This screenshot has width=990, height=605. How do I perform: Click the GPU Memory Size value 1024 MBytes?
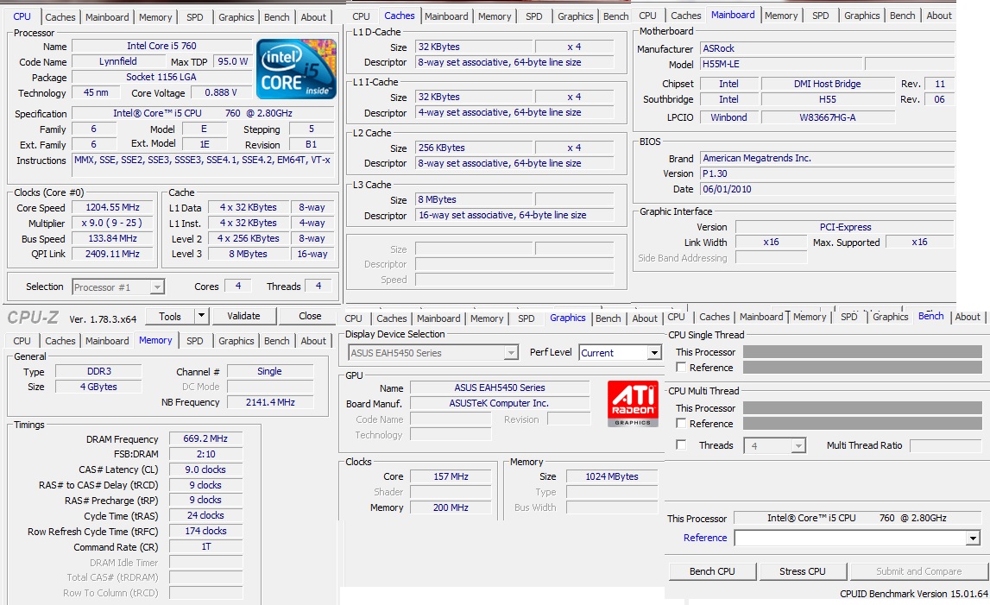point(612,476)
